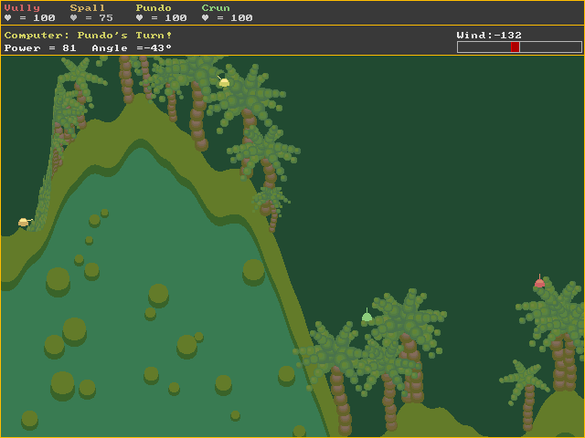Click the heart icon under Spall
This screenshot has width=585, height=438.
pyautogui.click(x=73, y=17)
